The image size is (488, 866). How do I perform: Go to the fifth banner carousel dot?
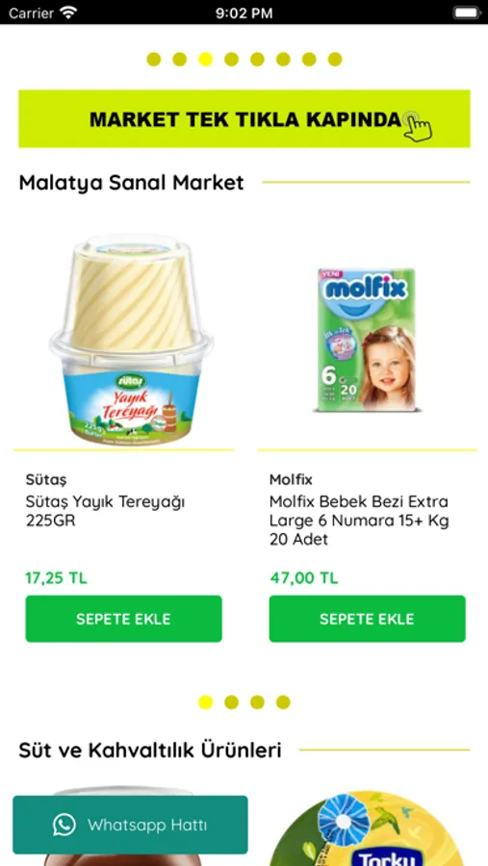[x=258, y=59]
